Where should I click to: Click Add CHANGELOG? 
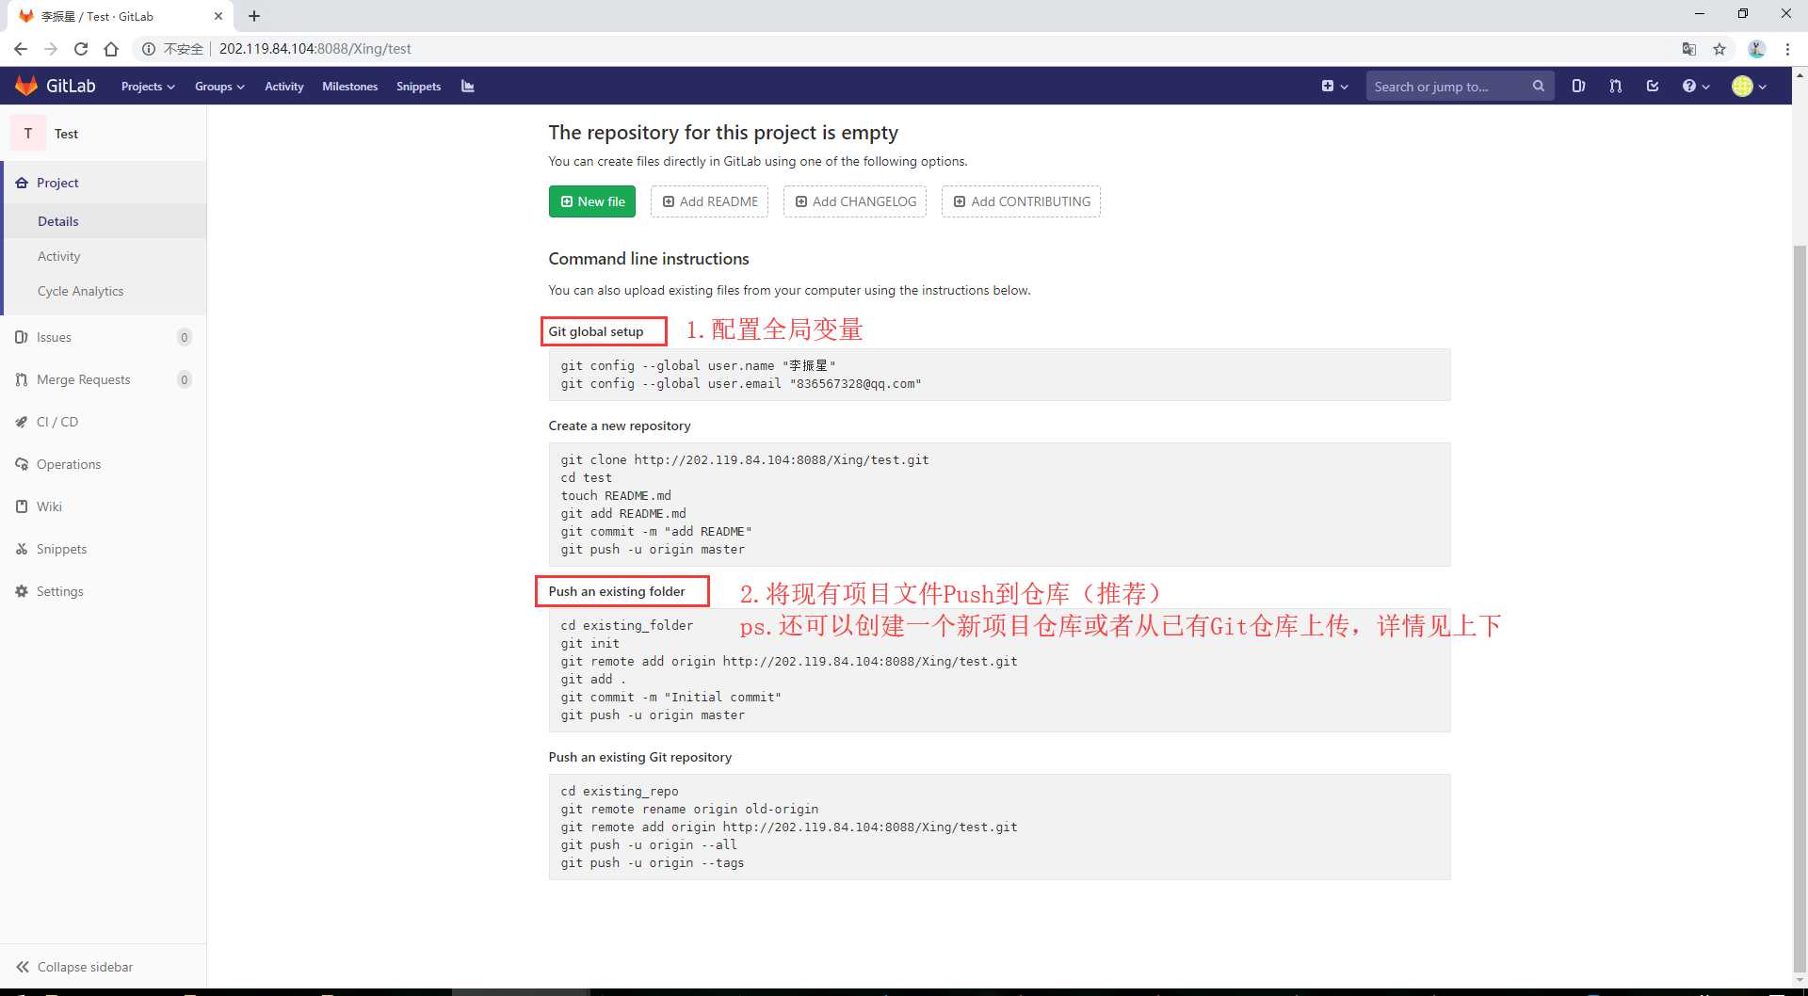pyautogui.click(x=855, y=201)
